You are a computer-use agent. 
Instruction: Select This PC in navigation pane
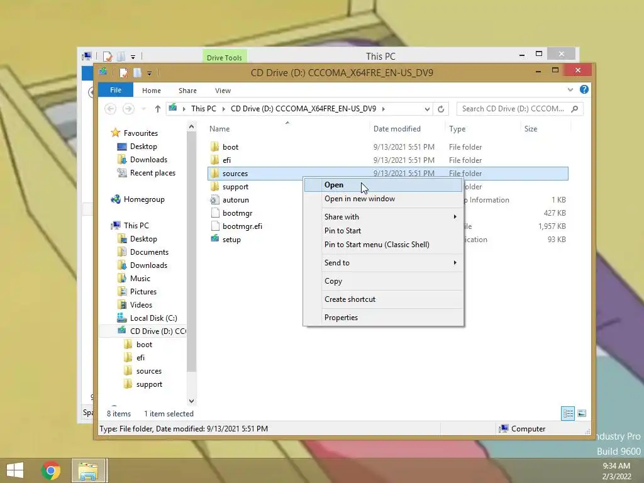pos(136,226)
